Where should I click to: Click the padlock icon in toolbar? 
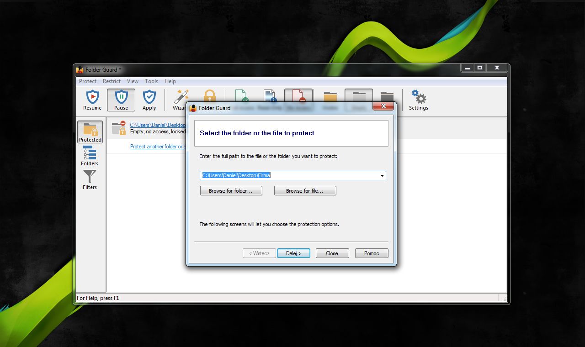209,95
